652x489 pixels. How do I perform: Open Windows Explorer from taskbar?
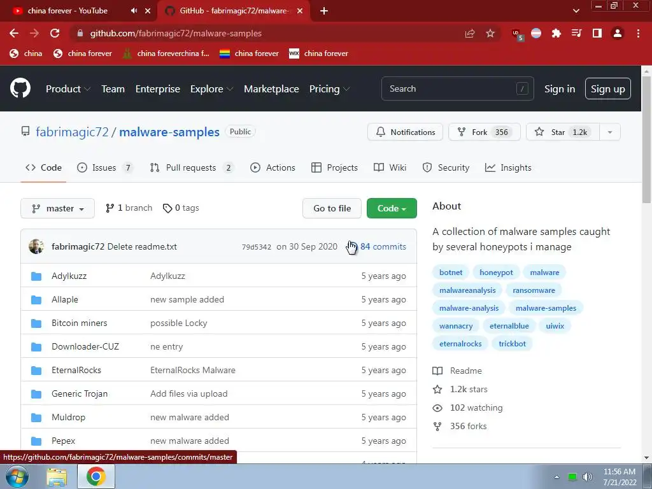[57, 477]
